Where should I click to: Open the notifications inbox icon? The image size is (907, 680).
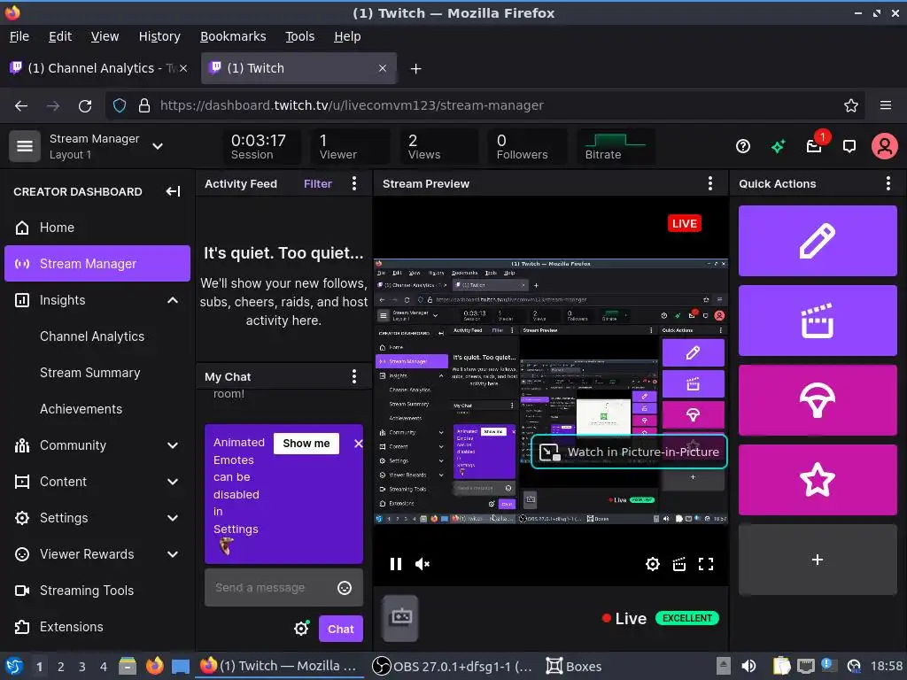point(815,146)
